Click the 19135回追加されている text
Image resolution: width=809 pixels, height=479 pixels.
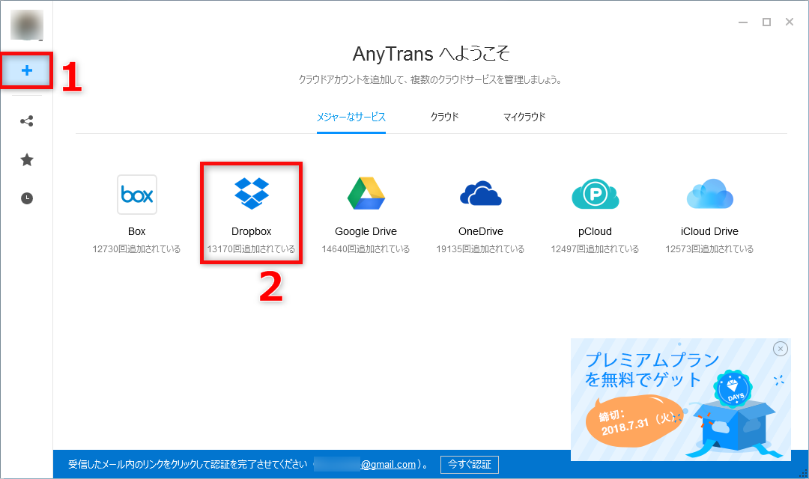480,249
